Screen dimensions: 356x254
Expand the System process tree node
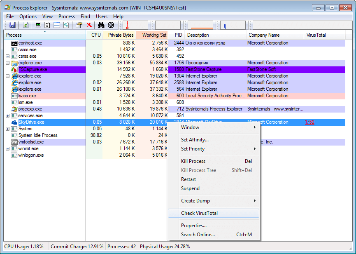tap(7, 129)
